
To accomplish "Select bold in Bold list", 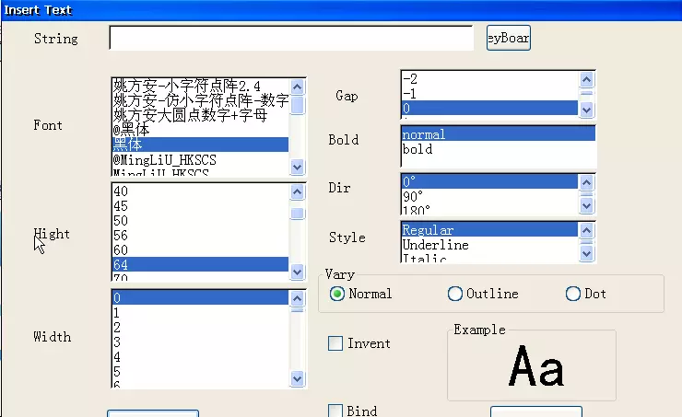I will point(499,149).
